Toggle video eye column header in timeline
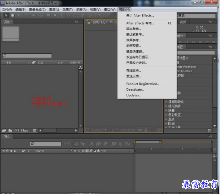 4,151
